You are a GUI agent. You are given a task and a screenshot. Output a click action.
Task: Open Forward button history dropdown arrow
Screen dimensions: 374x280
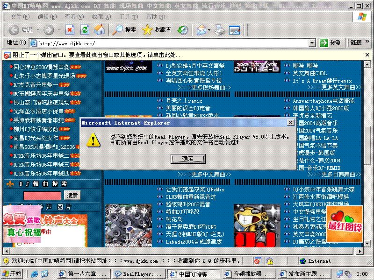pyautogui.click(x=59, y=30)
